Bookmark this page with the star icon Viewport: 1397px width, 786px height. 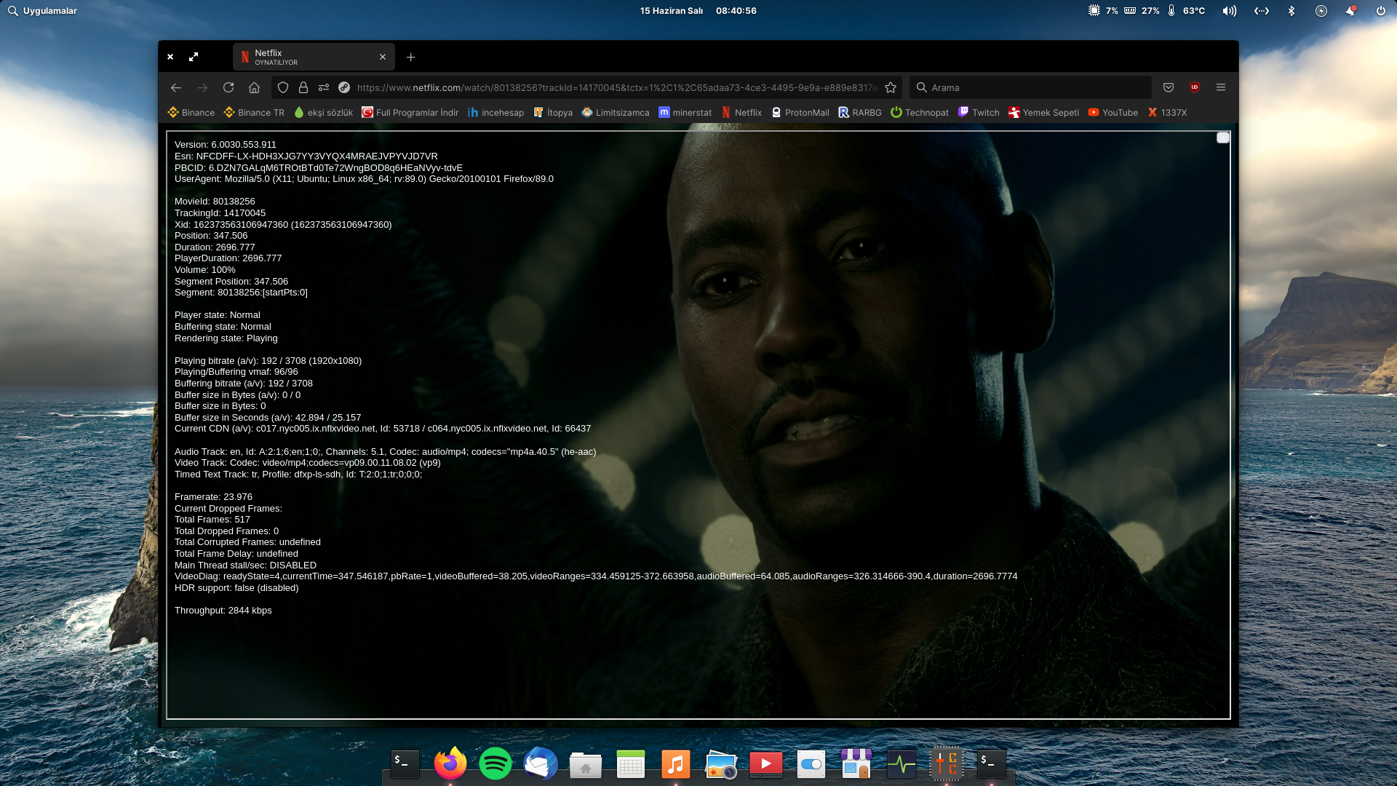click(891, 87)
